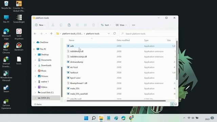
Task: Select the Counter-Strike Global Offensive shortcut
Action: 19,6
